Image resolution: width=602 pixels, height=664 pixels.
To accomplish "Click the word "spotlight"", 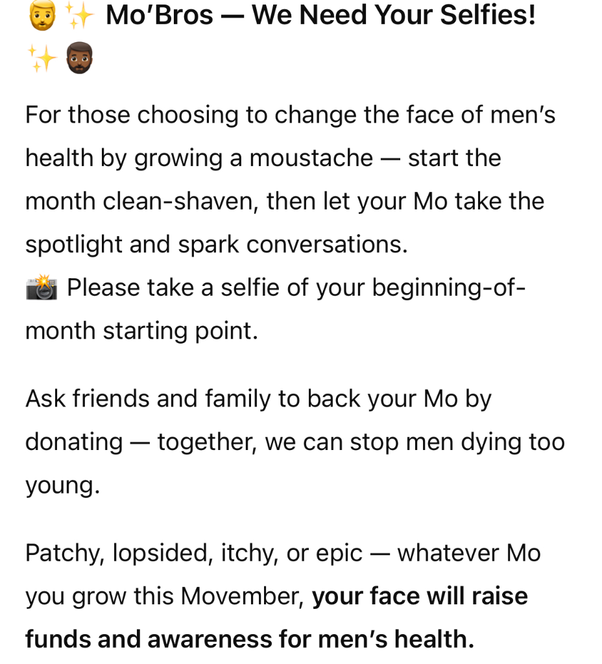I will (x=73, y=244).
